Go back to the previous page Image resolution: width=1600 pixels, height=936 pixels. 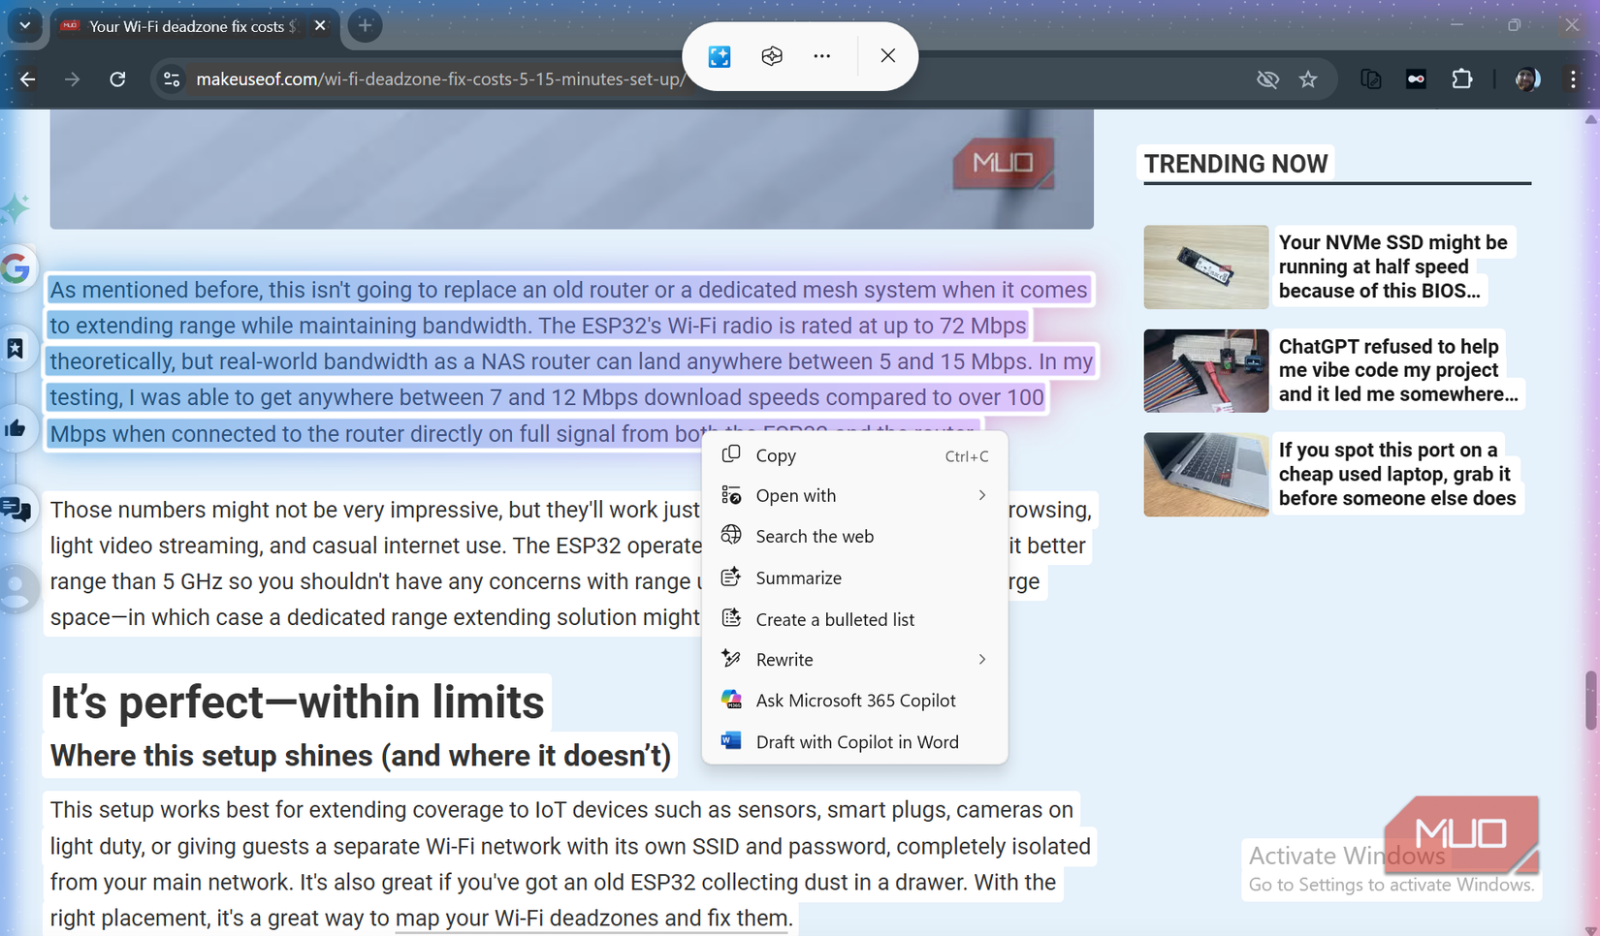(27, 79)
